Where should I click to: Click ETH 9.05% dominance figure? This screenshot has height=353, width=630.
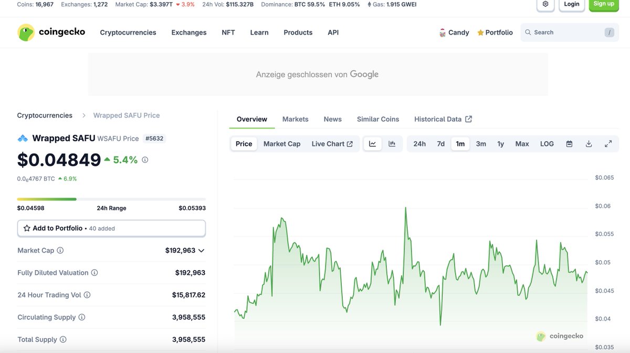click(344, 4)
